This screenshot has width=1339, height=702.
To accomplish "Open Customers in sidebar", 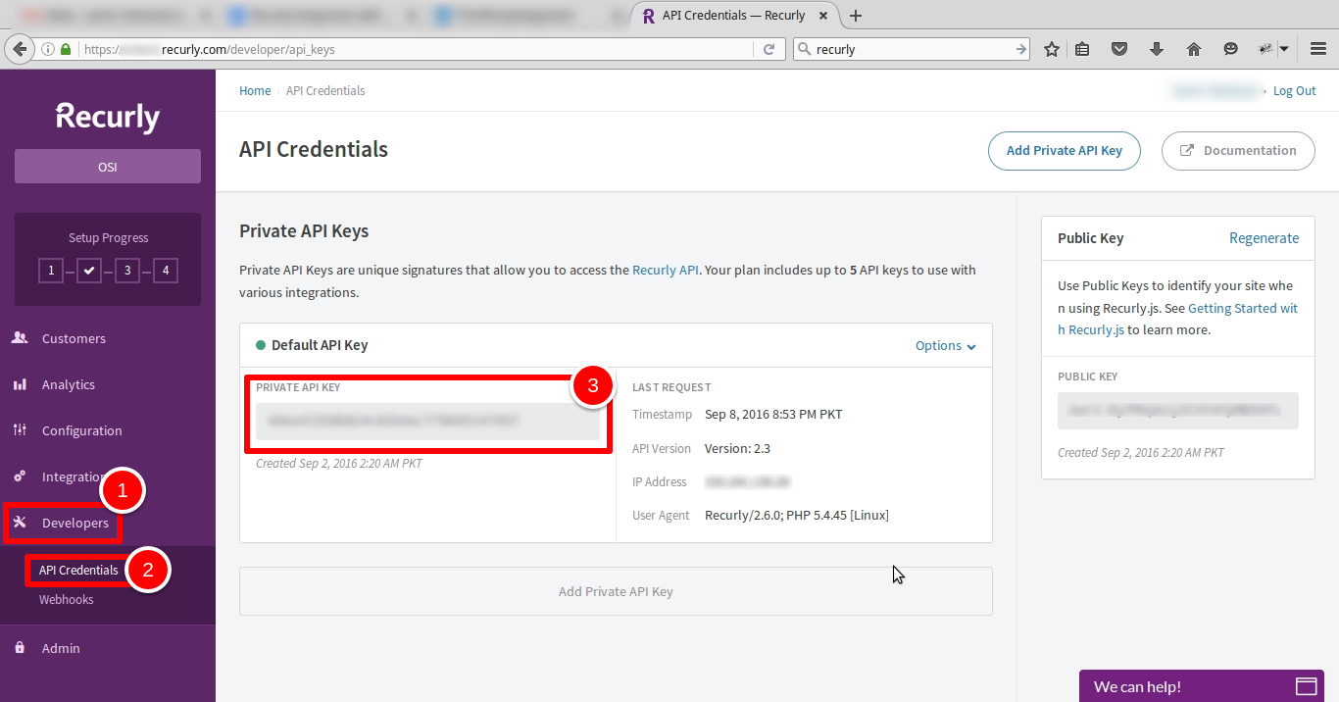I will click(74, 338).
